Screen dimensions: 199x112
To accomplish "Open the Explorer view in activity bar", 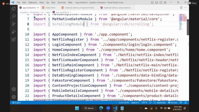I will point(14,8).
